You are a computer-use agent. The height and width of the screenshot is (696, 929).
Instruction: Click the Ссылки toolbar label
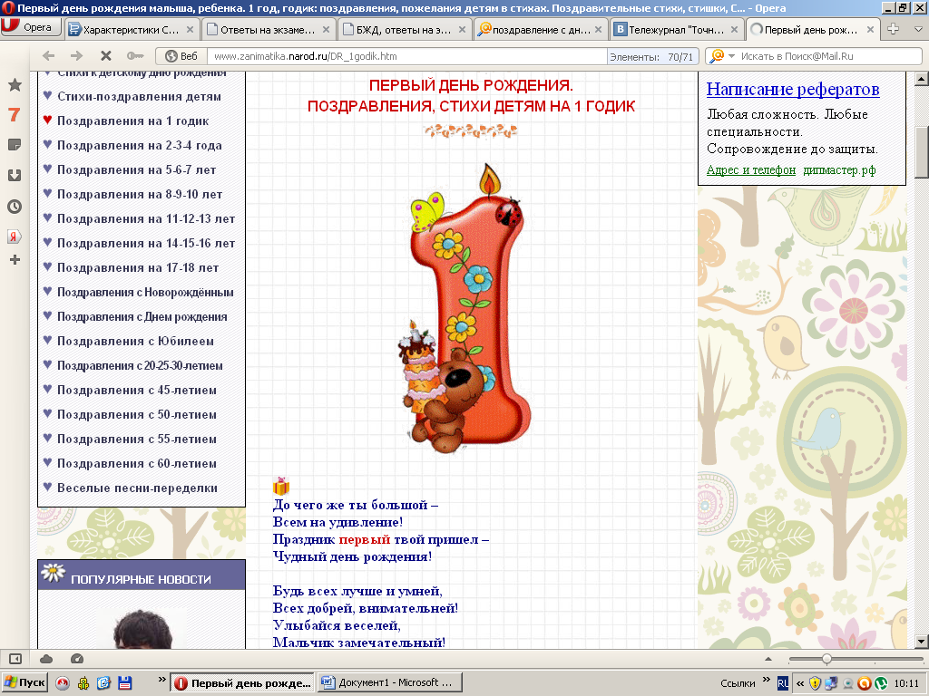(x=738, y=683)
